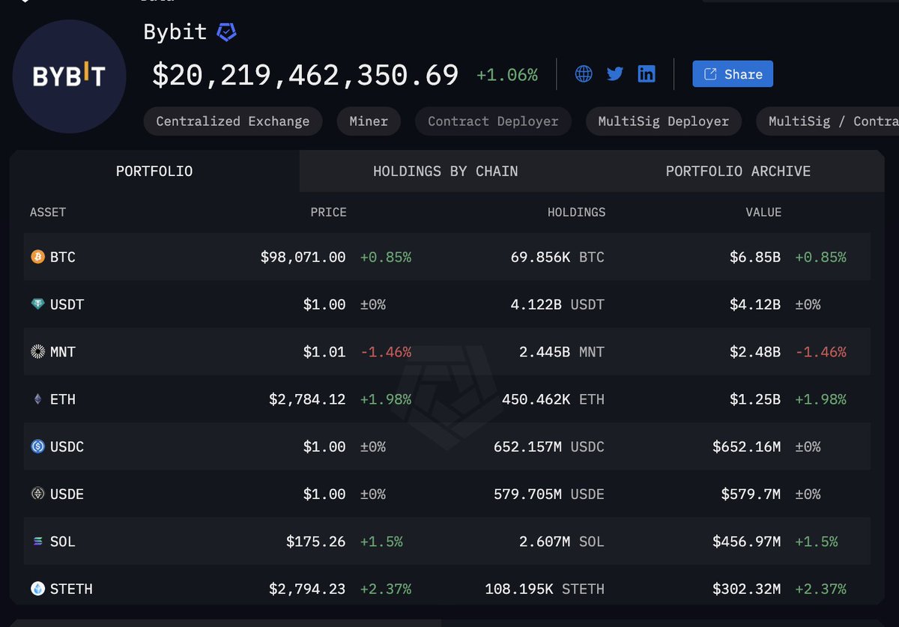899x627 pixels.
Task: Open the ETH asset name
Action: point(63,399)
